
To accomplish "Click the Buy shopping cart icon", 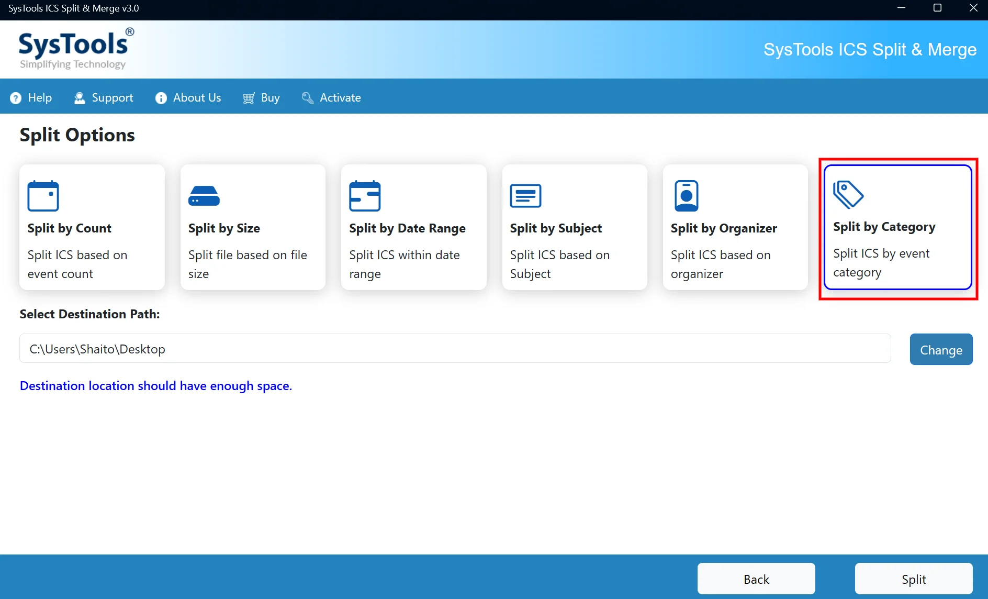I will pos(249,98).
